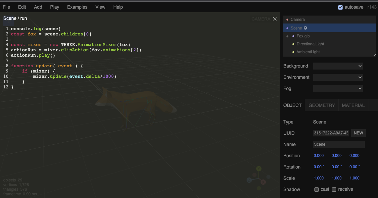Click the NEW button beside UUID

(358, 133)
